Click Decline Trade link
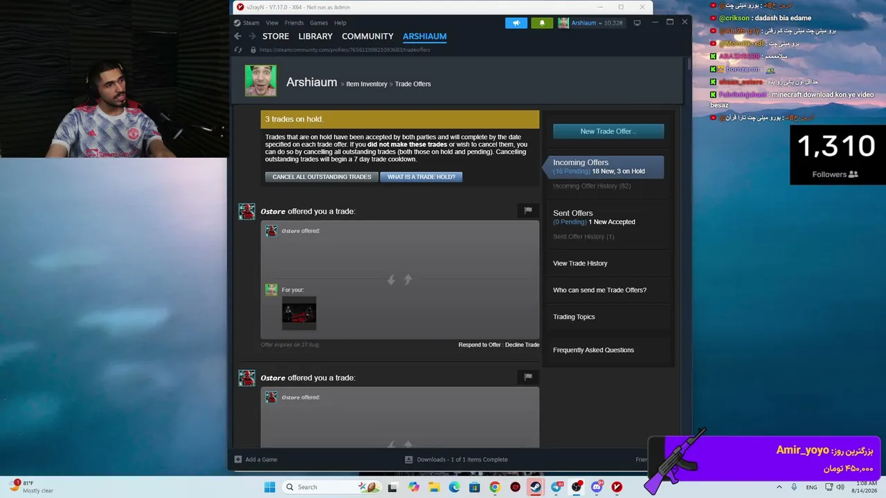This screenshot has height=498, width=886. tap(522, 344)
